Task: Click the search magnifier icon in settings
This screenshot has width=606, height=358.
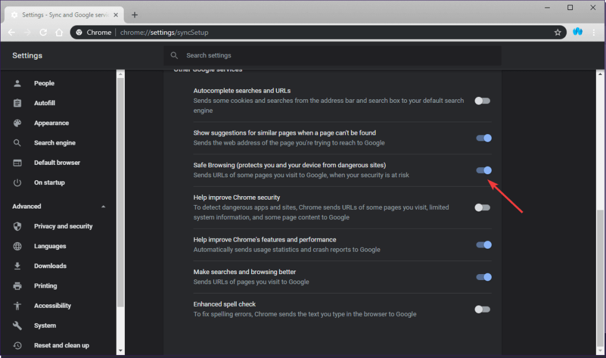Action: click(175, 55)
